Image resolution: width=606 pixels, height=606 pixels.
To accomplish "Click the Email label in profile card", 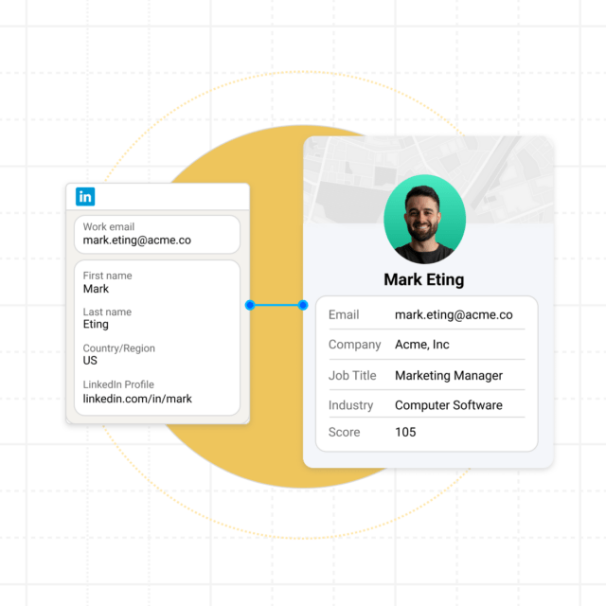I will [344, 314].
